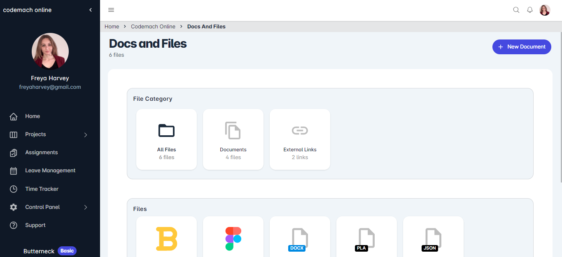Expand the Projects submenu
Image resolution: width=562 pixels, height=257 pixels.
[x=86, y=134]
